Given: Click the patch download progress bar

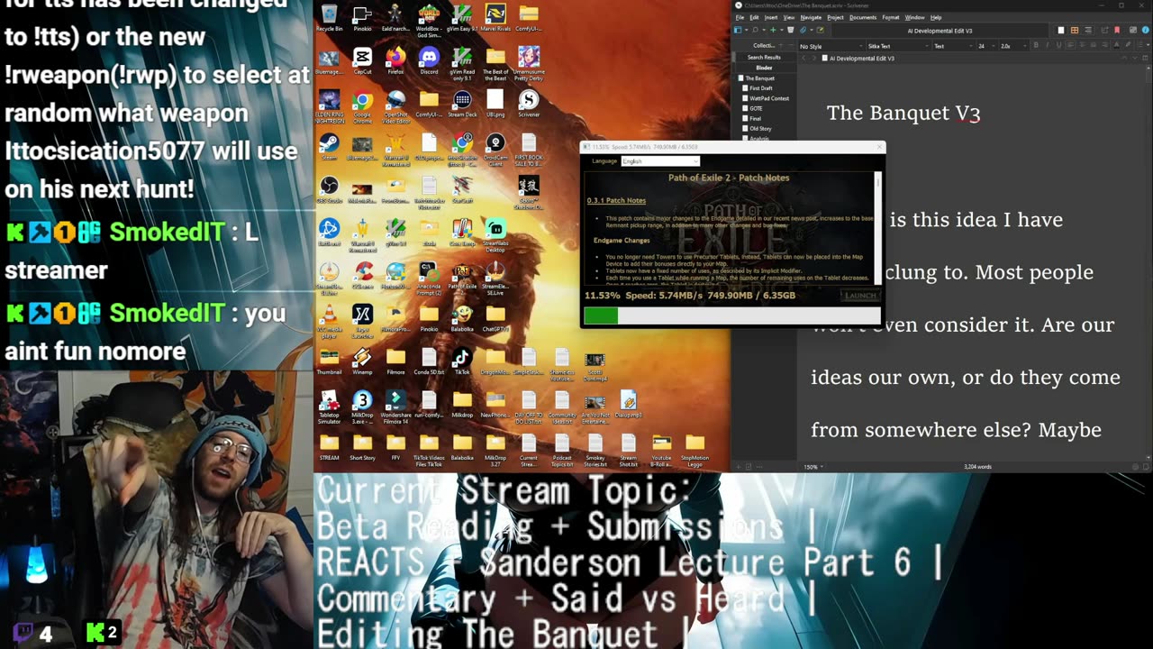Looking at the screenshot, I should click(x=731, y=315).
